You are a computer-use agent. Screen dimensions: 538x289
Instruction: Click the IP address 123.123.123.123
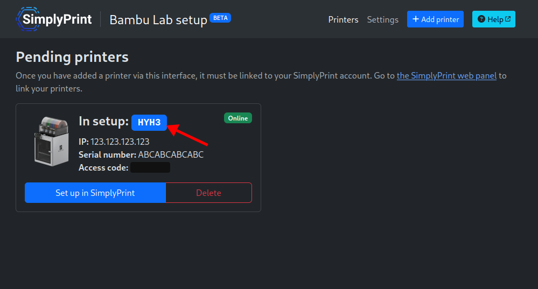(120, 142)
